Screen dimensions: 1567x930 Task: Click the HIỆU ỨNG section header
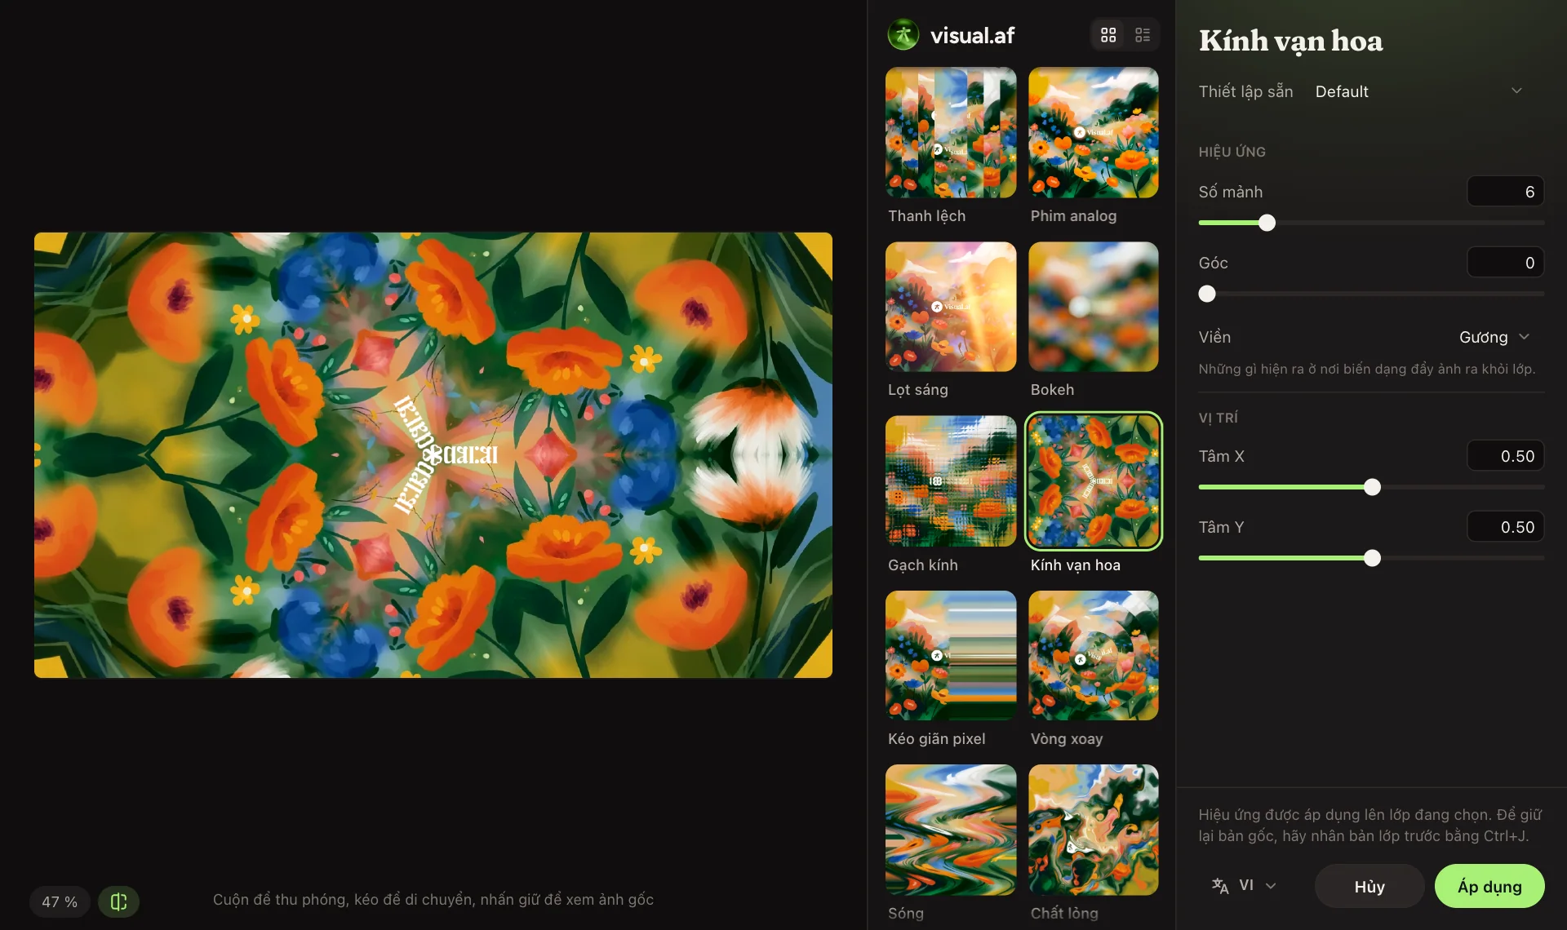pos(1232,152)
